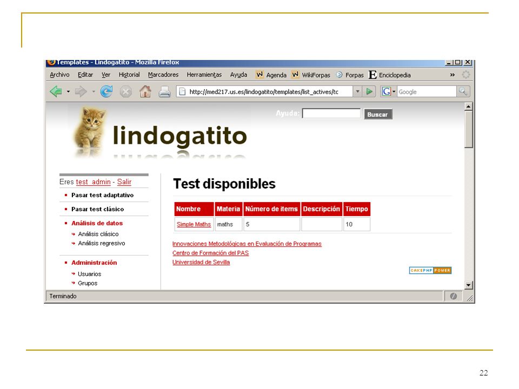
Task: Open Usuarios under Administración
Action: 89,274
